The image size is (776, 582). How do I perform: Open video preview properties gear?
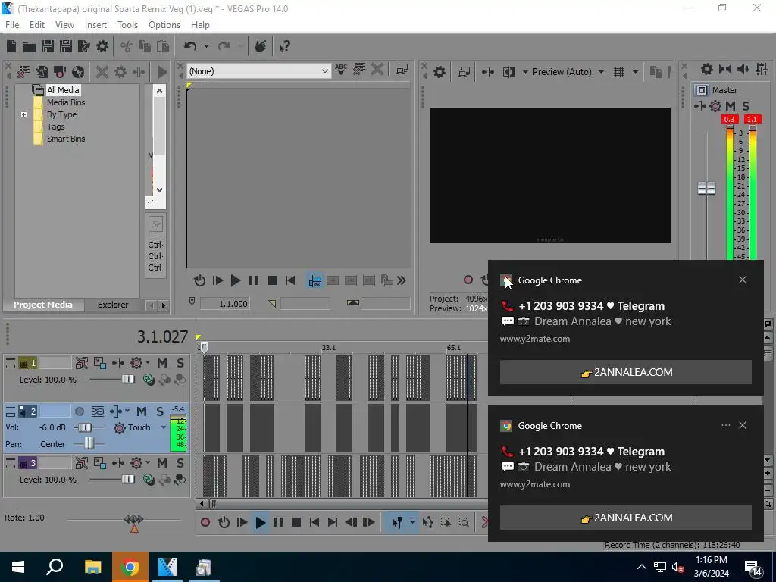(439, 72)
